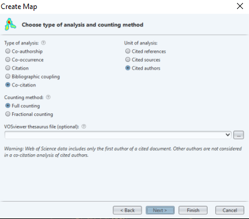Image resolution: width=249 pixels, height=219 pixels.
Task: Proceed with the Next > button
Action: tap(160, 210)
